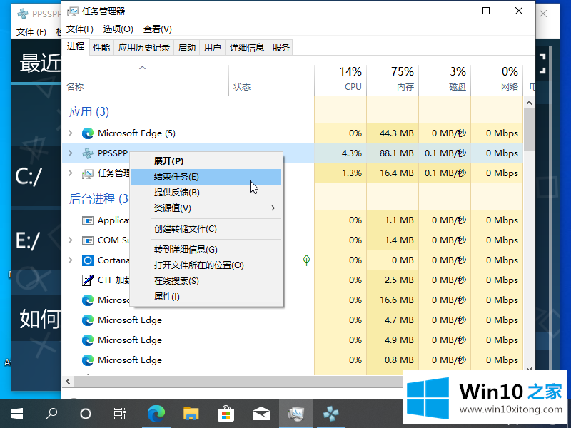Select the 进程 tab
Screen dimensions: 571x428
pos(76,46)
